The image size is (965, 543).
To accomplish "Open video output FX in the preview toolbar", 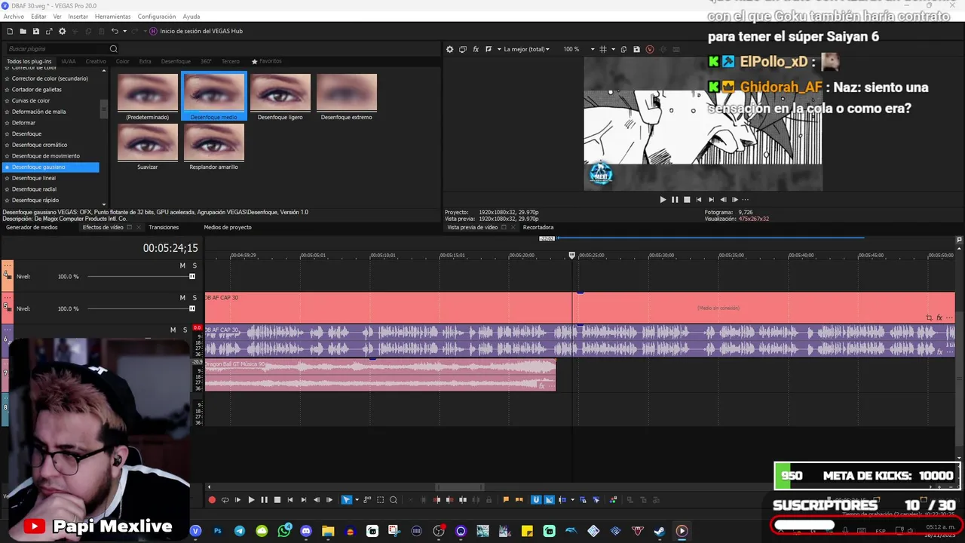I will [x=476, y=49].
